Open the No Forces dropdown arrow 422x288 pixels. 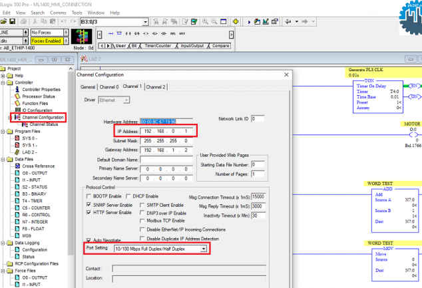coord(66,33)
